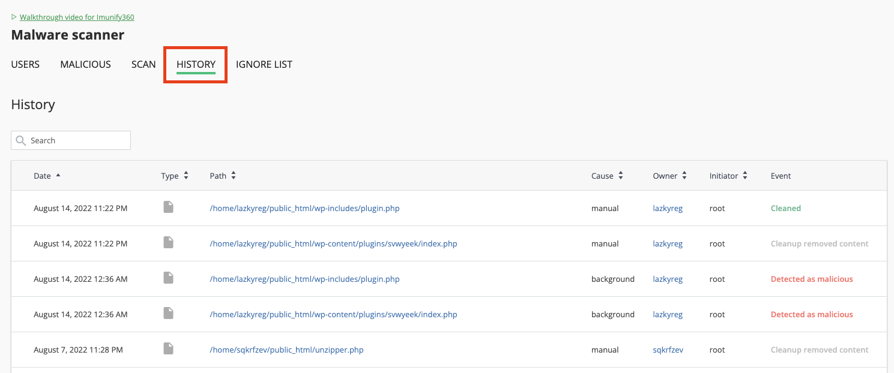Image resolution: width=894 pixels, height=373 pixels.
Task: Focus the Search input field
Action: click(71, 140)
